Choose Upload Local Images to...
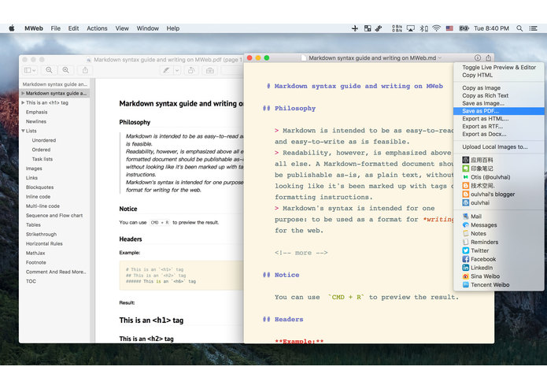Viewport: 547px width, 389px height. (498, 147)
